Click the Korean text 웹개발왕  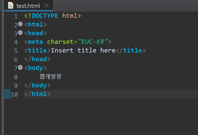[x=51, y=76]
